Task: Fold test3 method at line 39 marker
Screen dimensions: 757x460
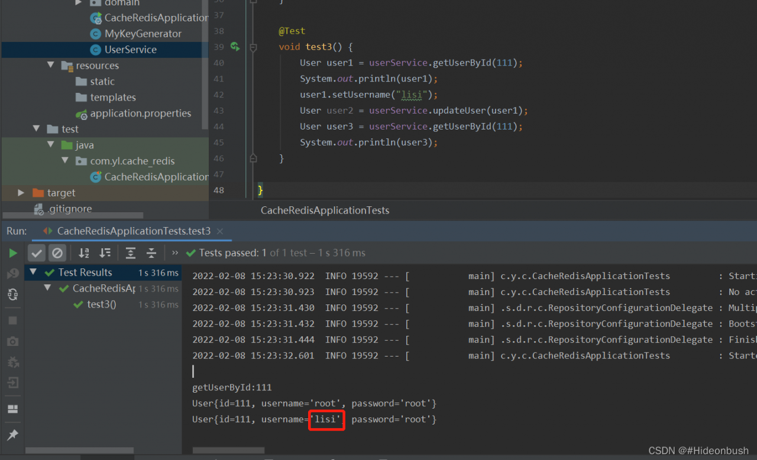Action: (253, 47)
